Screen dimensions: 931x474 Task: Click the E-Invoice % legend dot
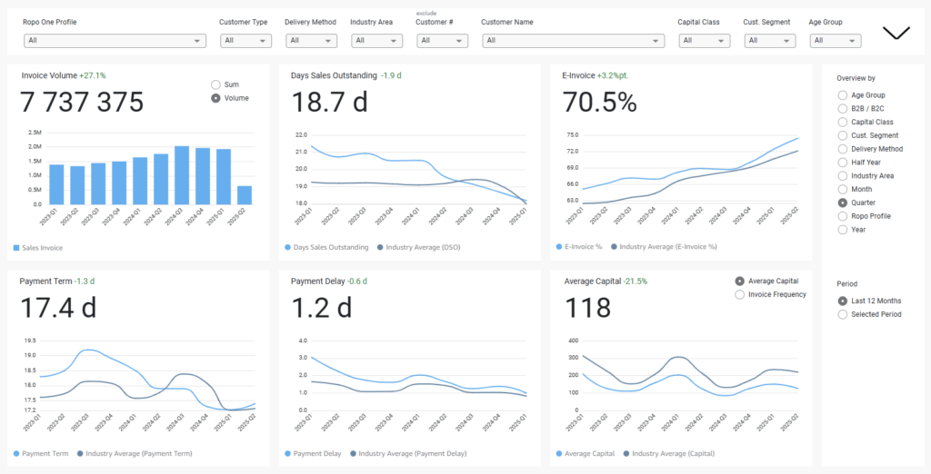coord(557,246)
